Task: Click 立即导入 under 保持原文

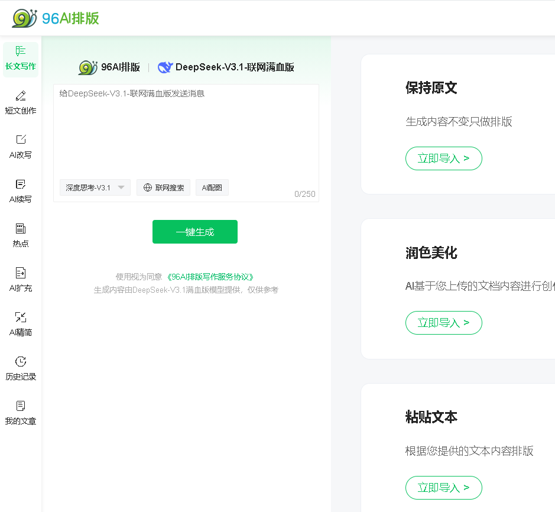Action: [x=443, y=158]
